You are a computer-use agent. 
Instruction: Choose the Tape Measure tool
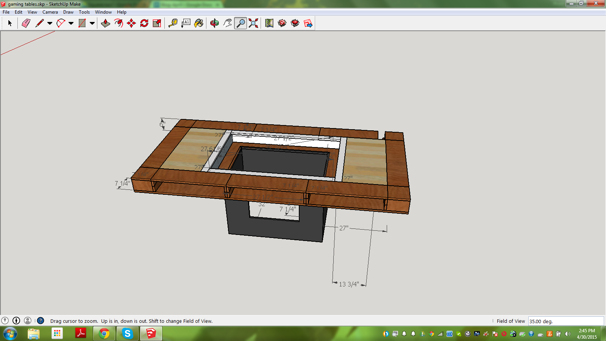173,23
